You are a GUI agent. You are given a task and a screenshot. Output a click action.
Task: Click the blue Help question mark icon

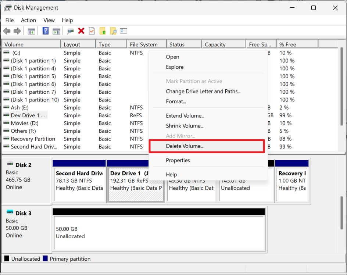pyautogui.click(x=46, y=31)
